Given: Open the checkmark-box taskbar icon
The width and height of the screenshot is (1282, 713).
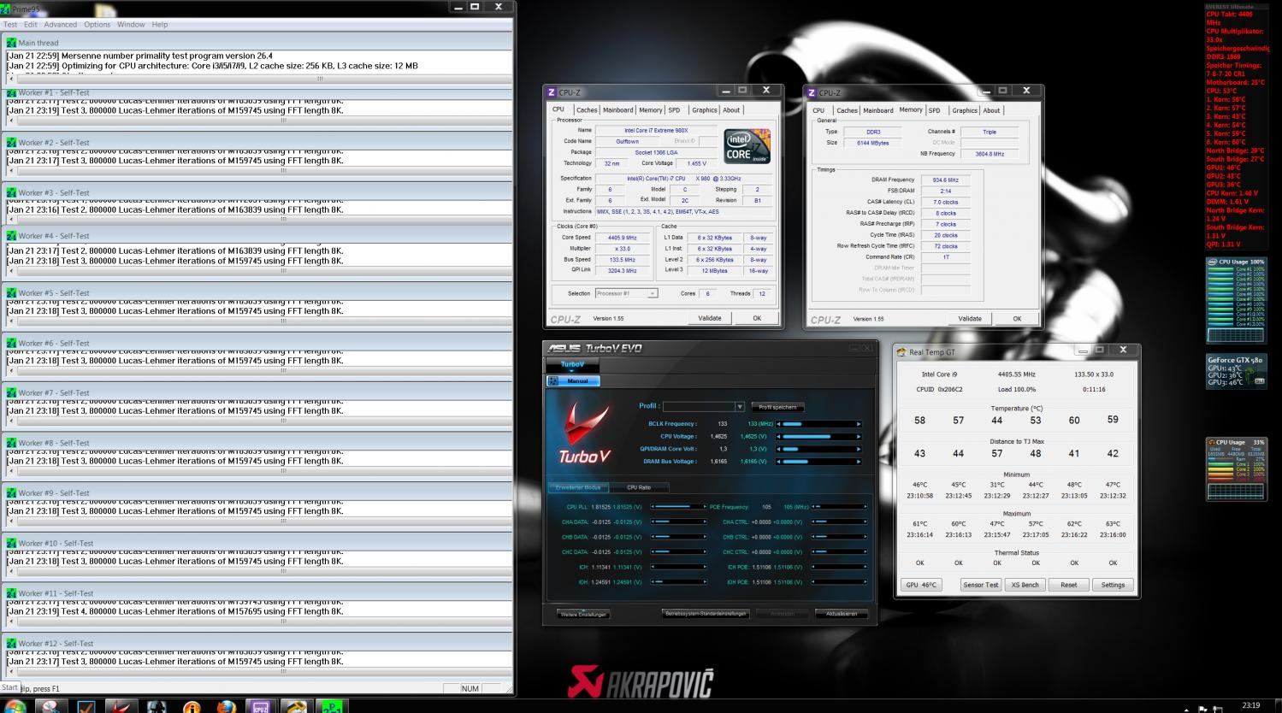Looking at the screenshot, I should 86,707.
